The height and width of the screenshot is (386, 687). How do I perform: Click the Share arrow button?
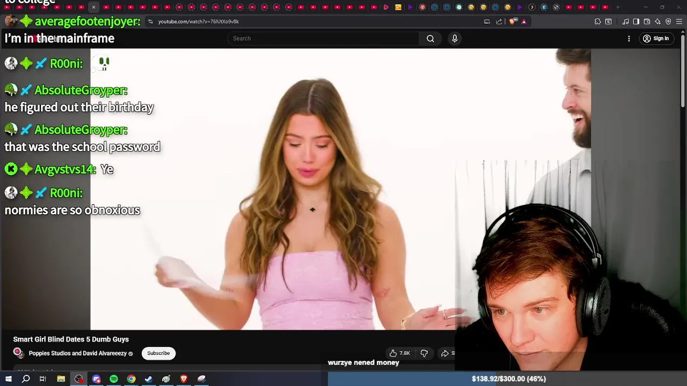447,353
